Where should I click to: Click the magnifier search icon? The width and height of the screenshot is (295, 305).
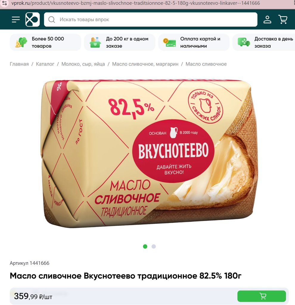pyautogui.click(x=52, y=19)
